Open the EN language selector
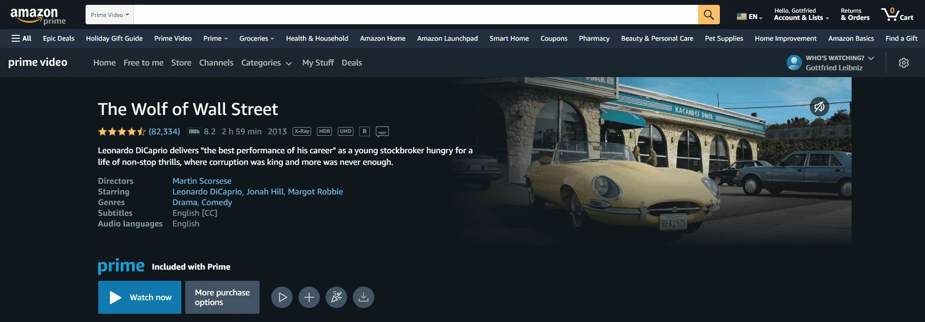 point(750,16)
